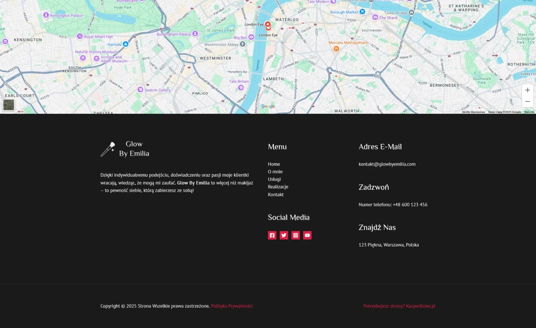
Task: Click the WESTMINSTER district label on map
Action: 215,58
